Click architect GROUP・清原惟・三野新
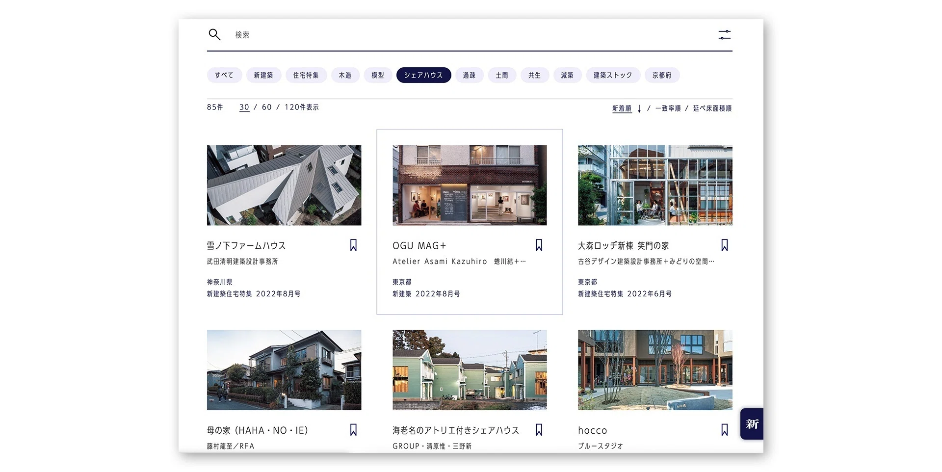 (x=432, y=446)
